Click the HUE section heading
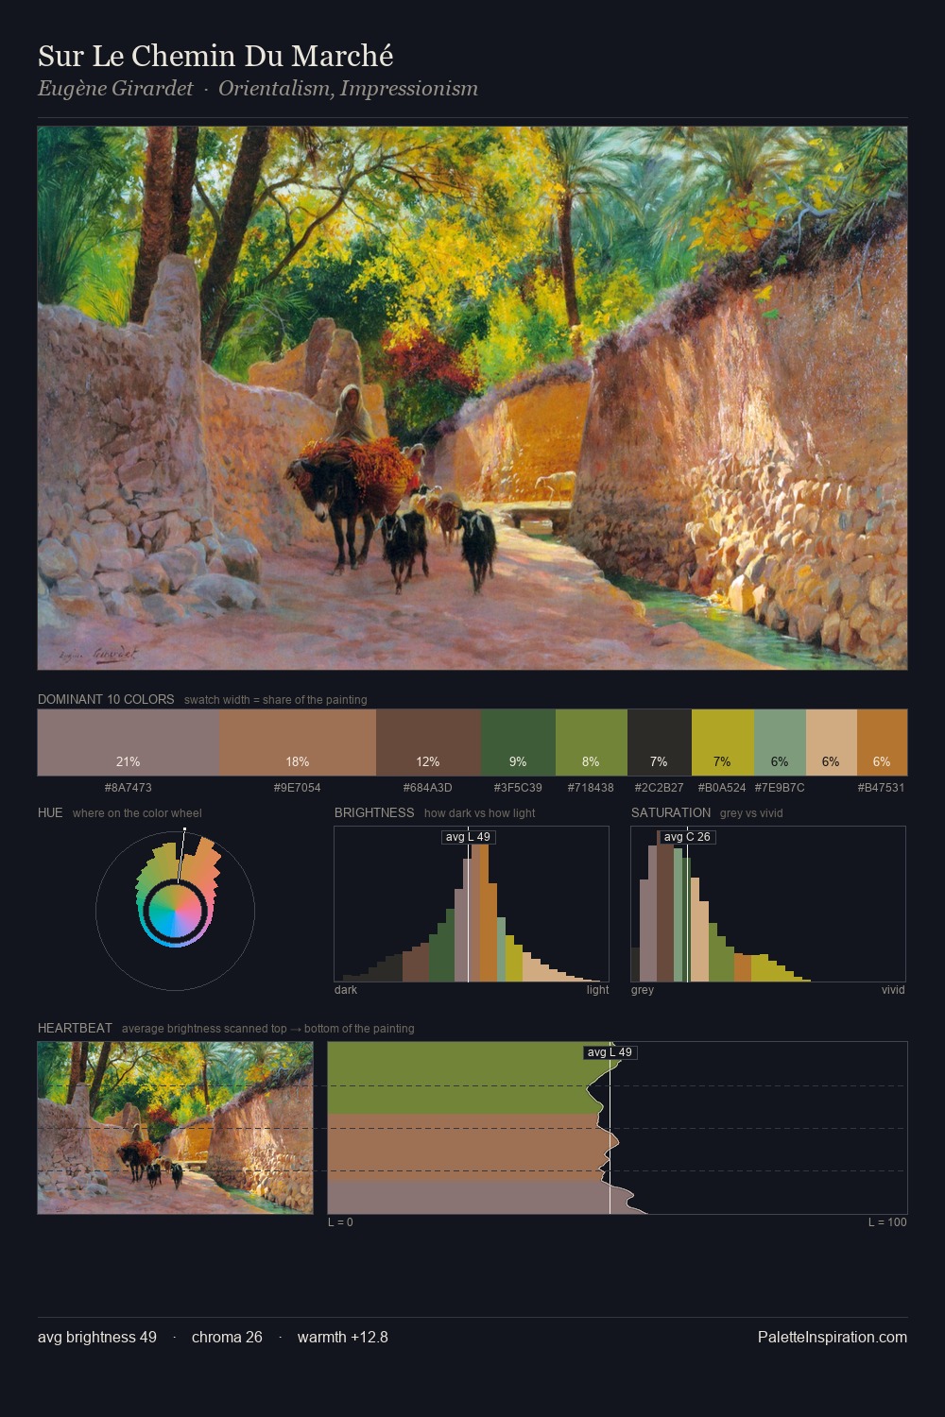The width and height of the screenshot is (945, 1417). coord(50,812)
